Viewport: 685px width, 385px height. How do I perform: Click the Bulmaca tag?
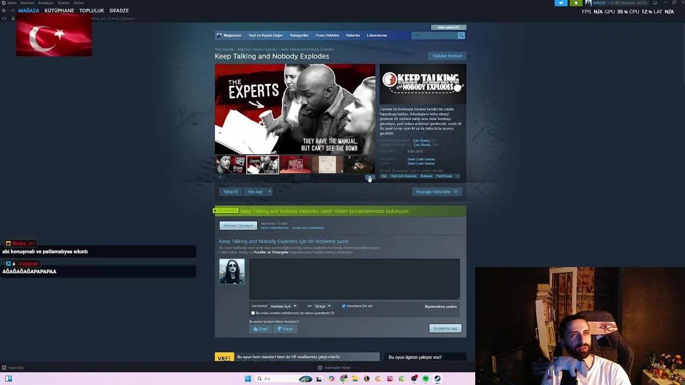(x=426, y=176)
